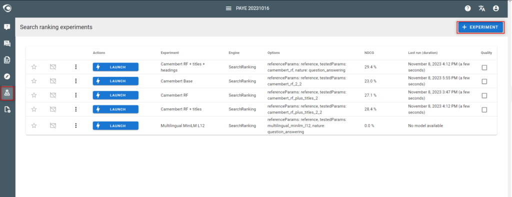Image resolution: width=512 pixels, height=197 pixels.
Task: Click the help question mark icon
Action: point(467,8)
